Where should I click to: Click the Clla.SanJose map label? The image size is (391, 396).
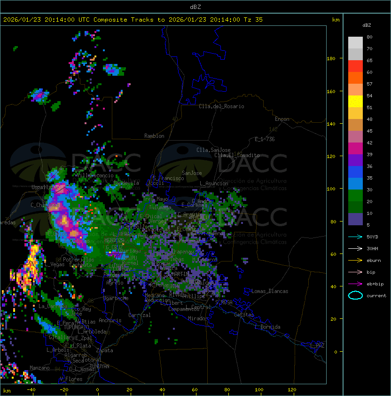[x=213, y=150]
